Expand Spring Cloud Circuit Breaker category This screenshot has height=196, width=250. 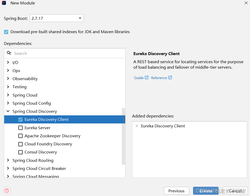coord(8,168)
